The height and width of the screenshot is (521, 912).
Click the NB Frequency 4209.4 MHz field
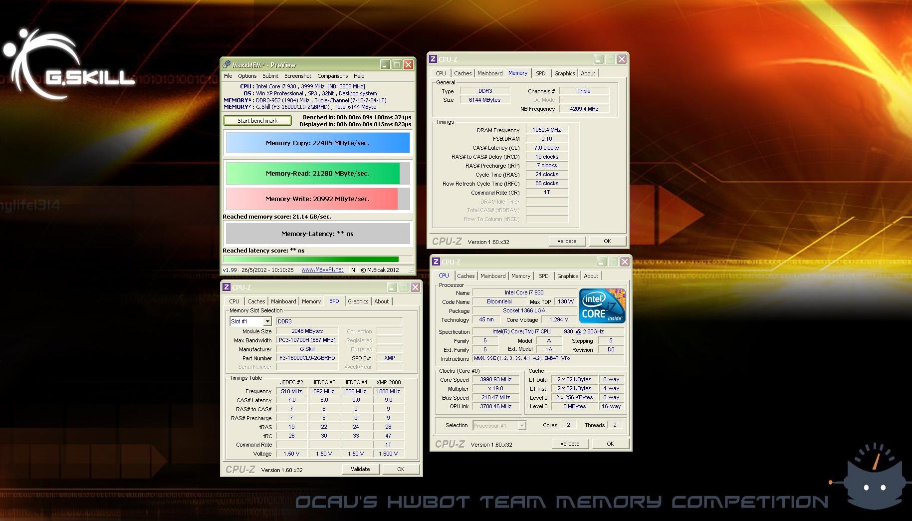(584, 109)
